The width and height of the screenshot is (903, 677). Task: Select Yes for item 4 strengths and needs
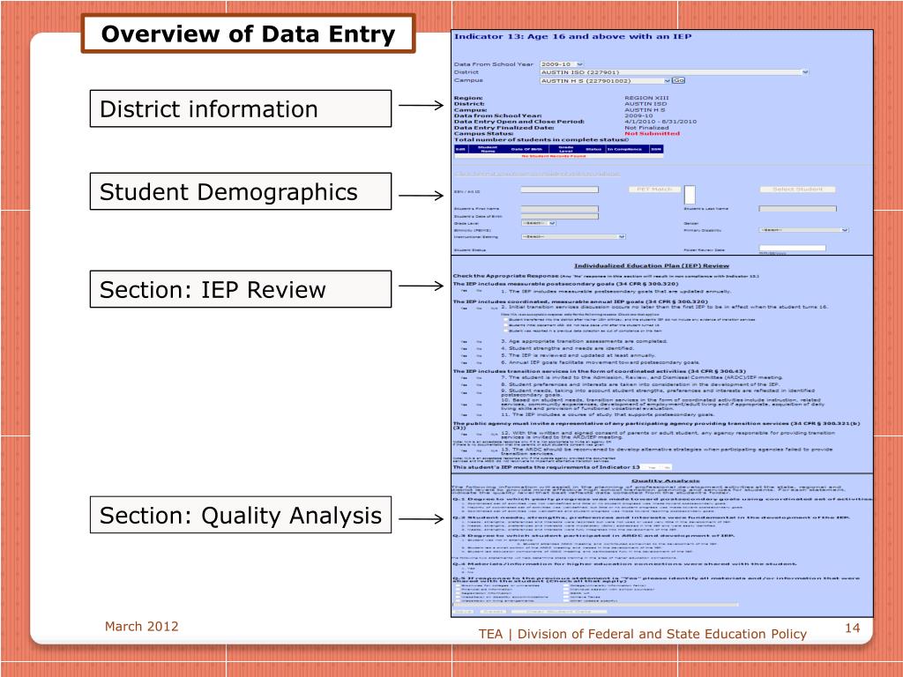(464, 349)
